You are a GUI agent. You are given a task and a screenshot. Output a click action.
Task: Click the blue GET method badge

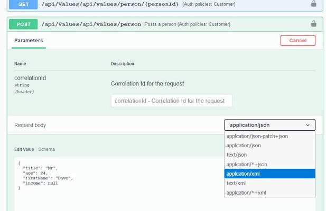(23, 4)
